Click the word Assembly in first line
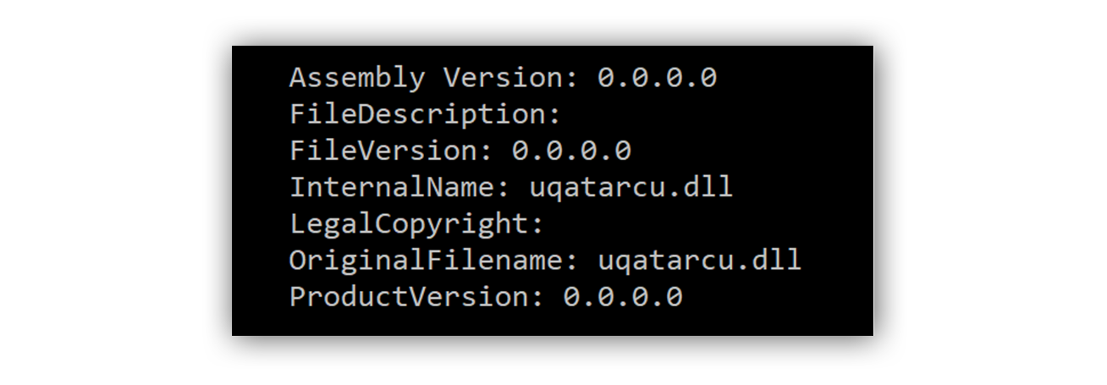 coord(356,78)
